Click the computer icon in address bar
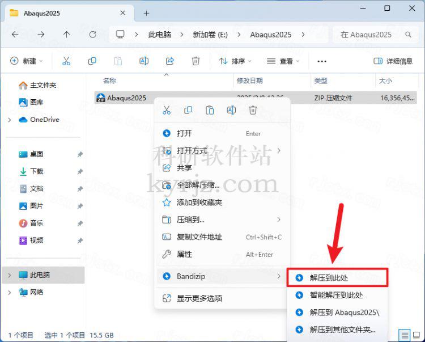The height and width of the screenshot is (342, 425). click(120, 35)
